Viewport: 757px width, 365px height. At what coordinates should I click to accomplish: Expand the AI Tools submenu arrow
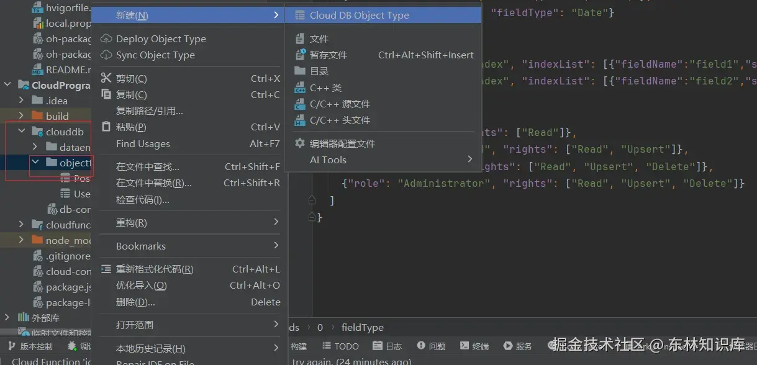coord(470,160)
